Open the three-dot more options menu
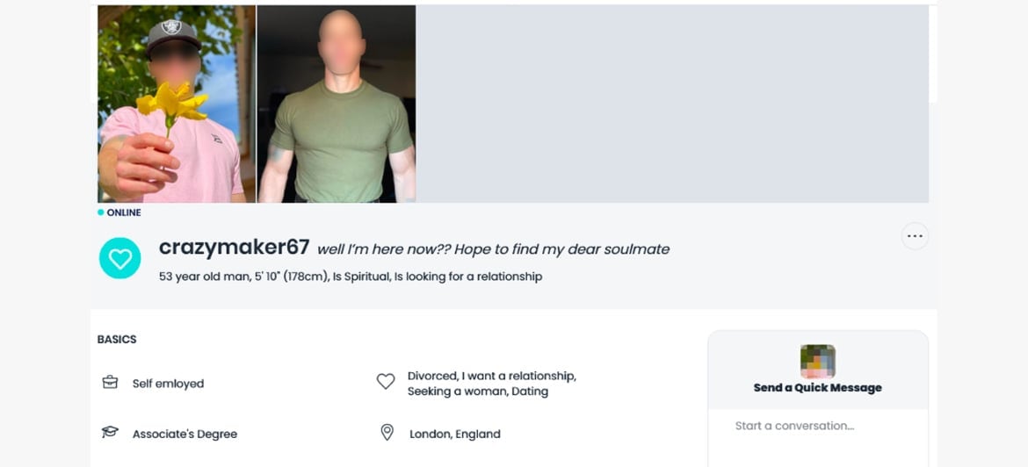The height and width of the screenshot is (467, 1028). point(915,236)
